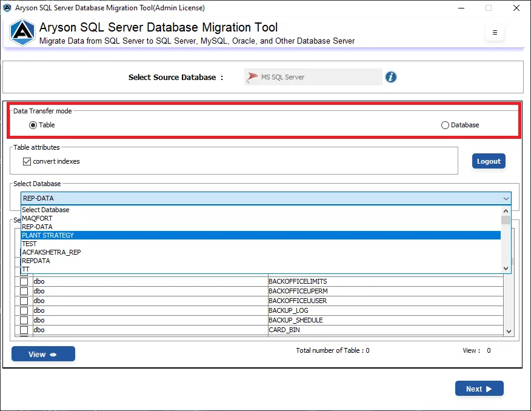Click the Logout button
The width and height of the screenshot is (531, 411).
pos(489,161)
